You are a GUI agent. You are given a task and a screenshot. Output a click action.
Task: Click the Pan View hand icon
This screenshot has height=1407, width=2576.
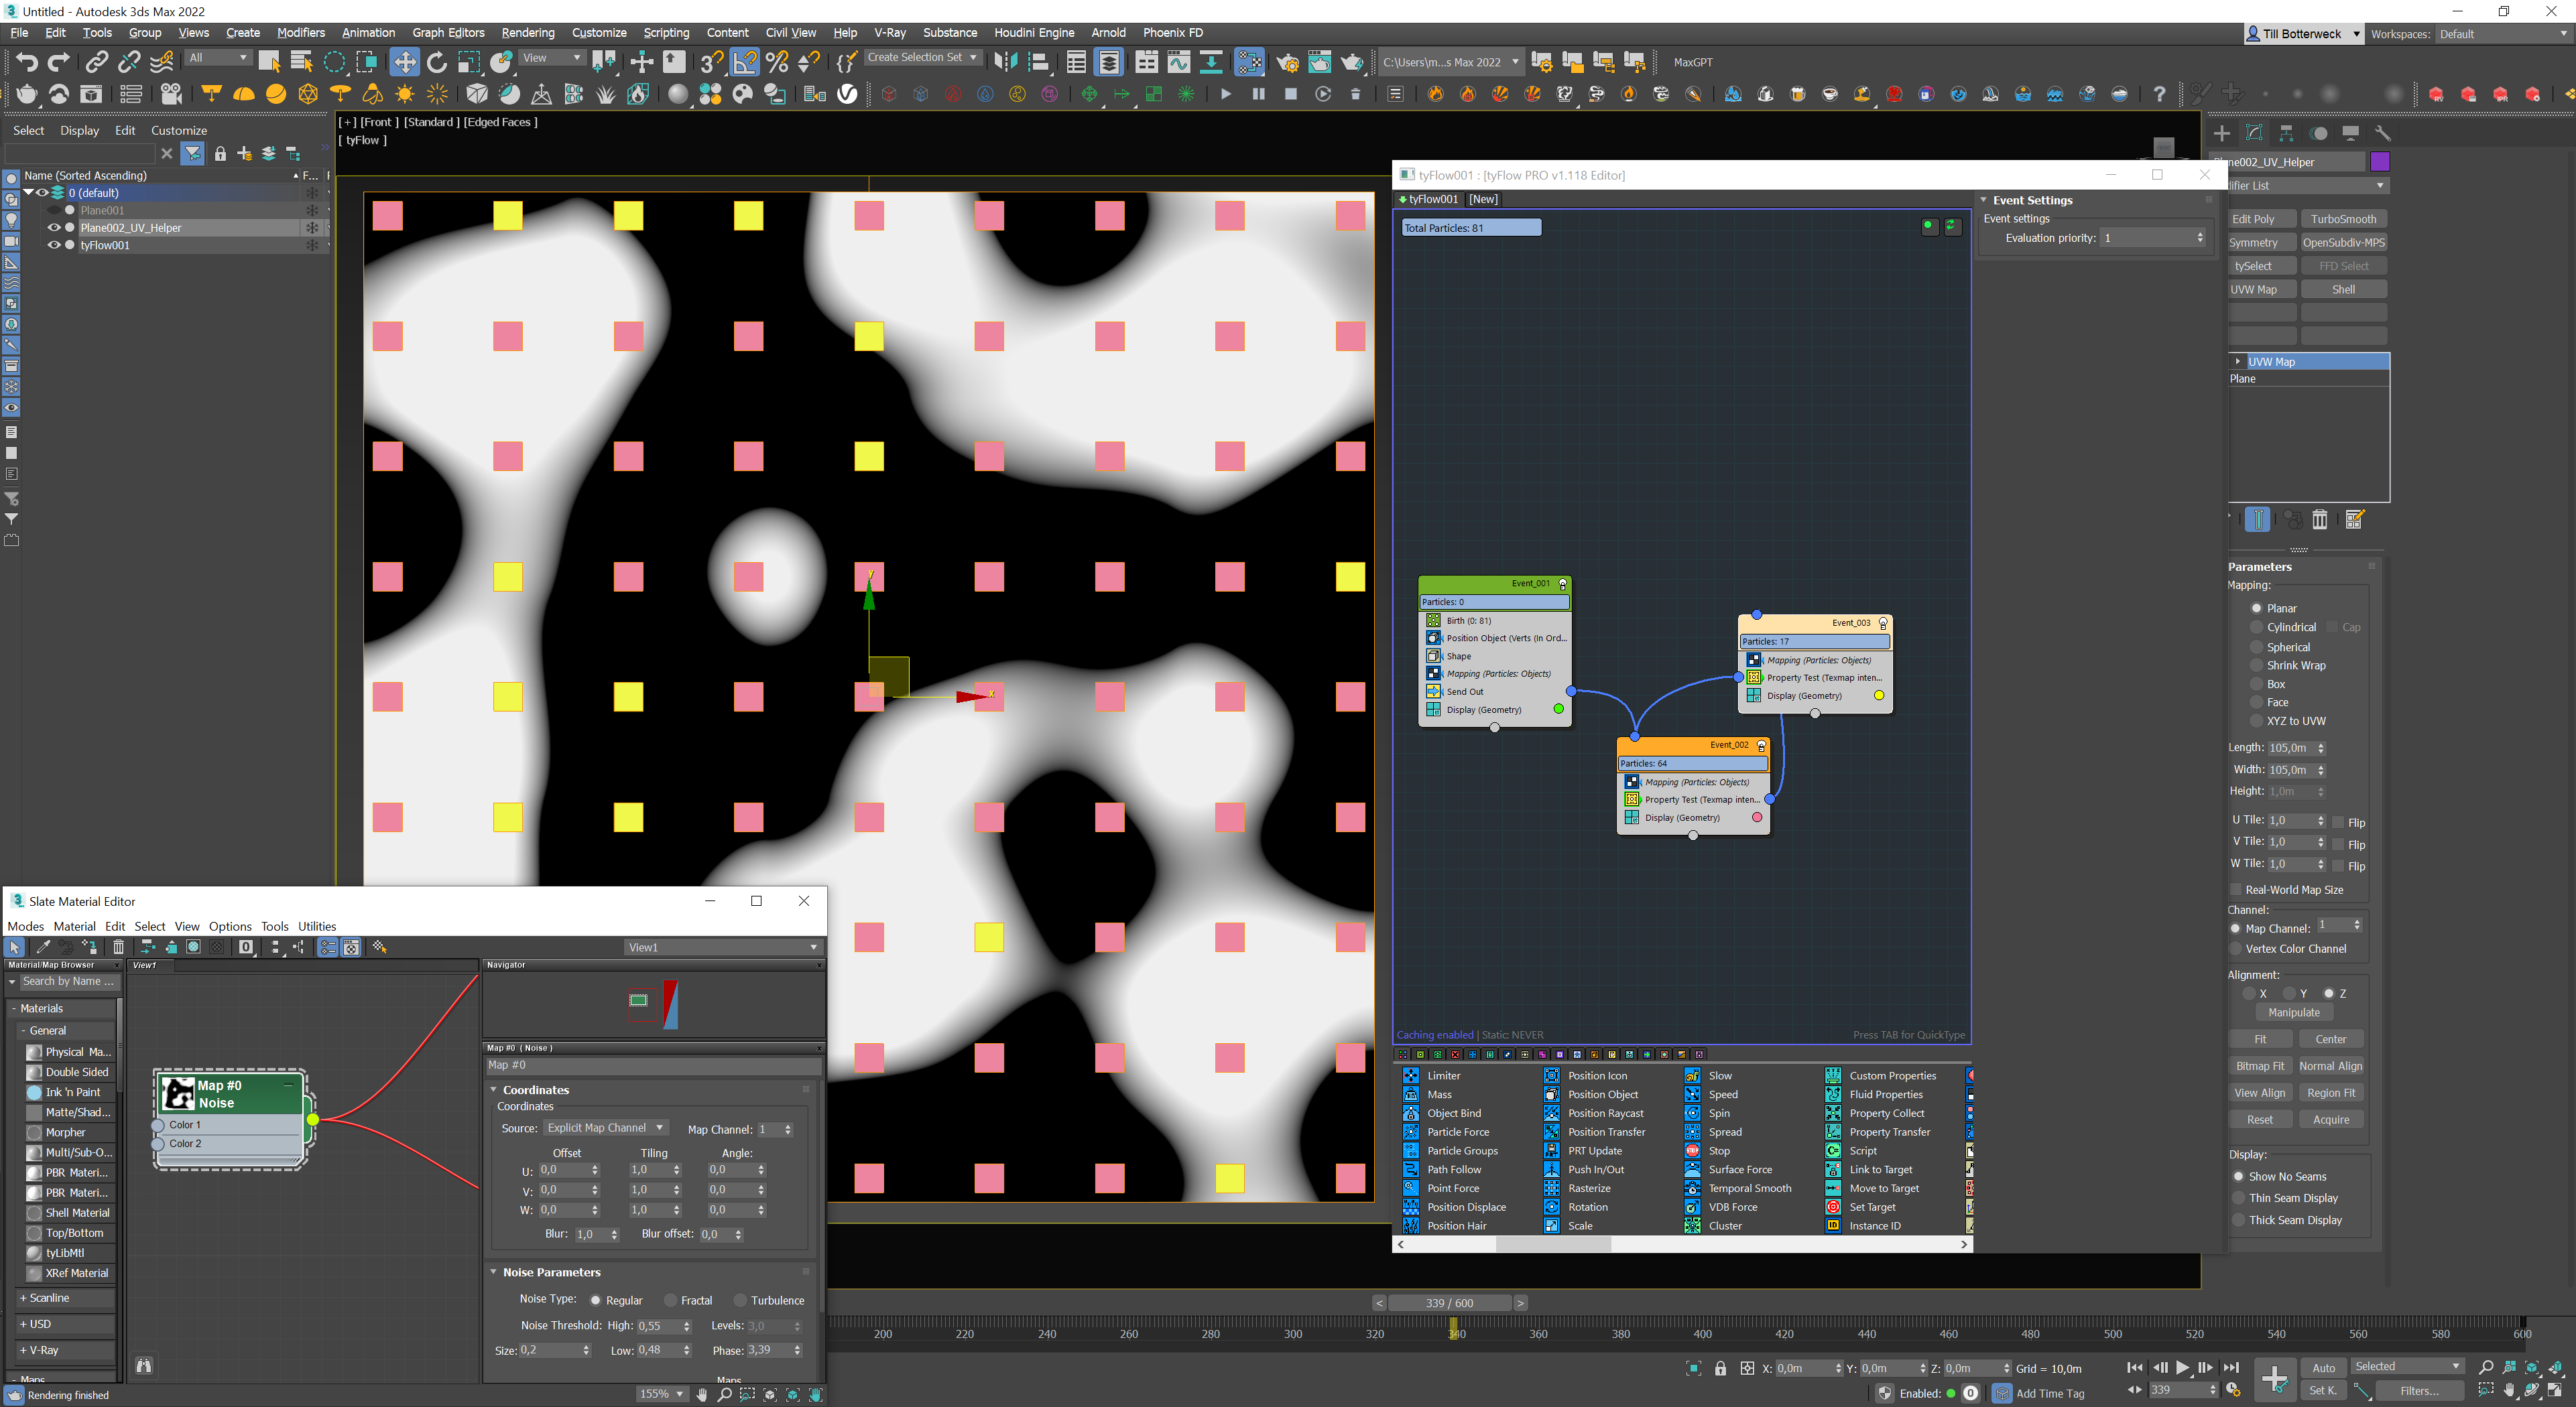[x=2510, y=1390]
